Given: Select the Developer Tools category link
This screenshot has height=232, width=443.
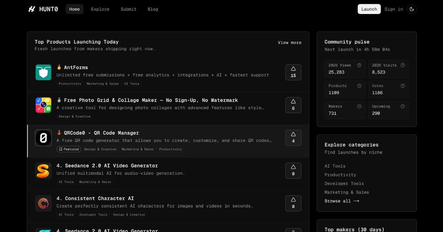Looking at the screenshot, I should pos(344,183).
